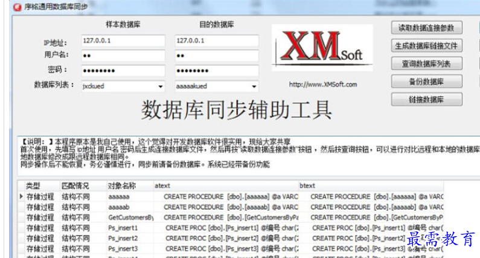
Task: Select the row selector arrow for aaaaaa
Action: tap(21, 196)
